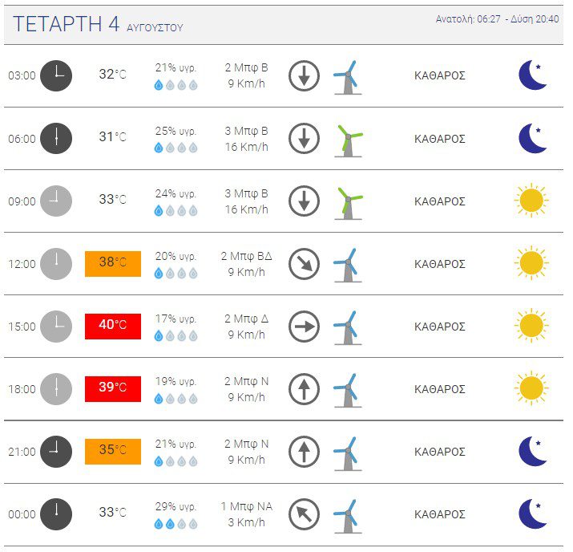Screen dimensions: 573x552
Task: Click the north wind arrow at 06:00
Action: point(304,139)
